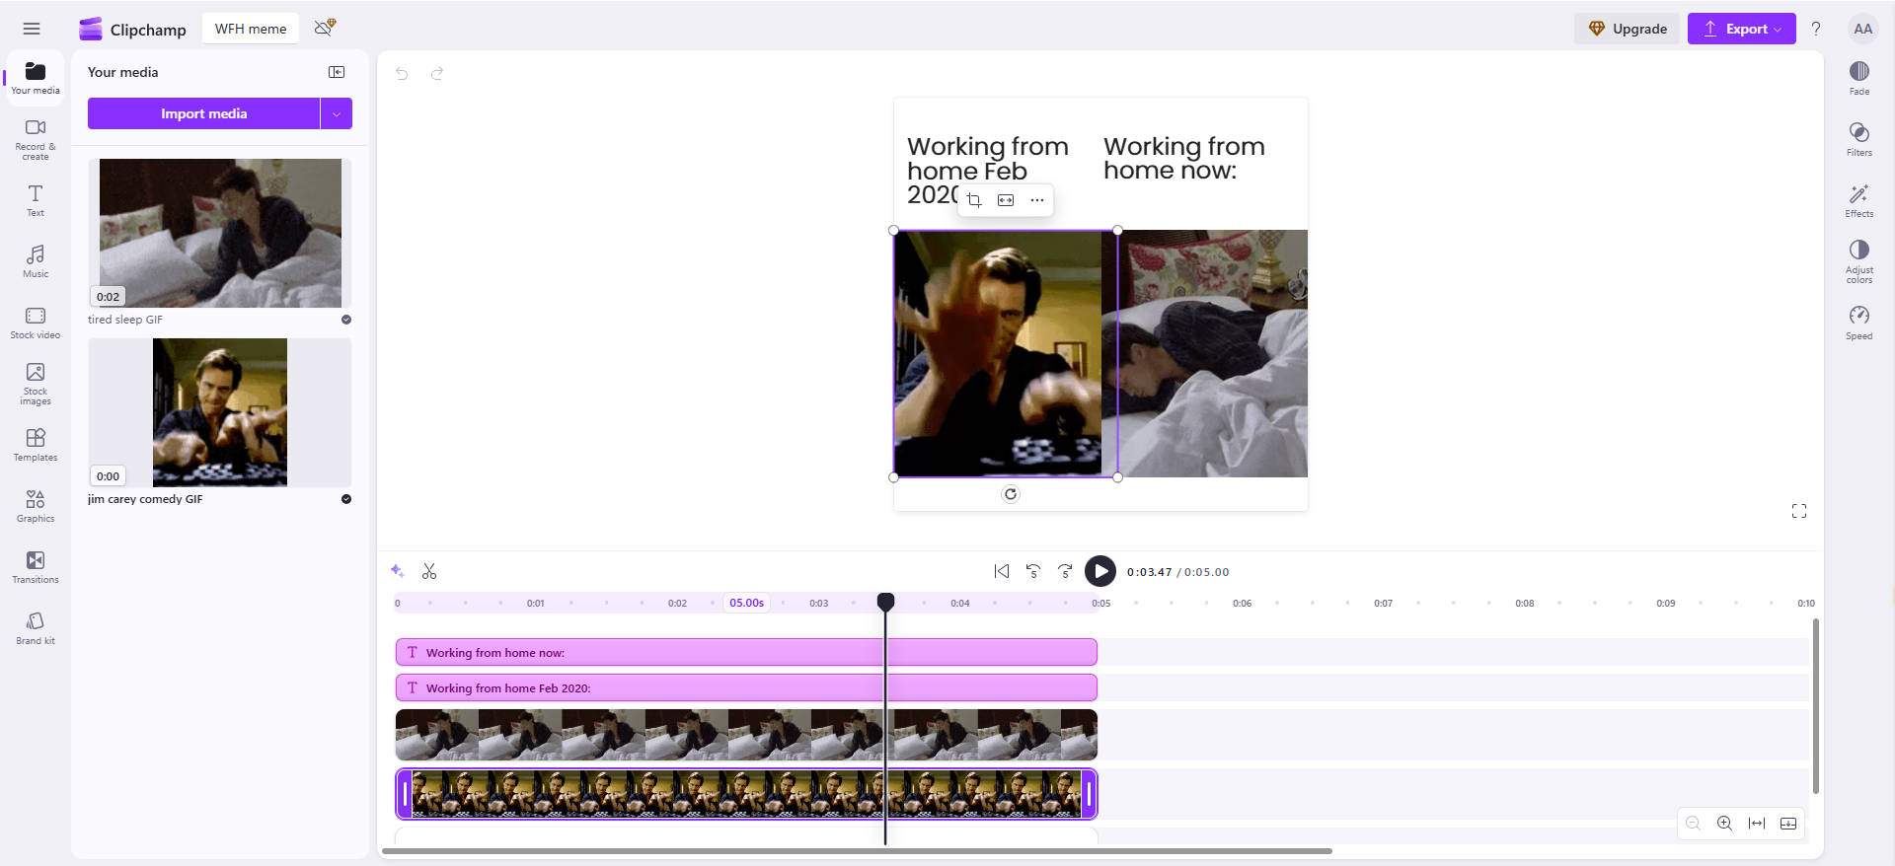This screenshot has width=1895, height=866.
Task: Open the Stock video tab
Action: (x=36, y=323)
